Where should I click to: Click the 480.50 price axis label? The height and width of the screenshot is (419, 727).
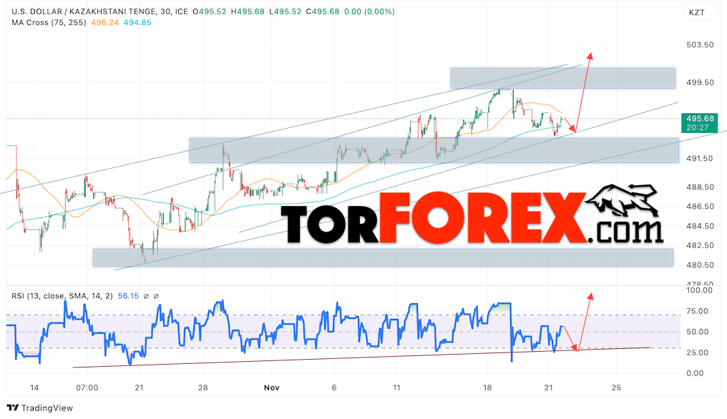700,265
